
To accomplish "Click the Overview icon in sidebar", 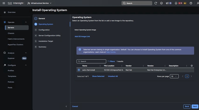I will 5,12.
